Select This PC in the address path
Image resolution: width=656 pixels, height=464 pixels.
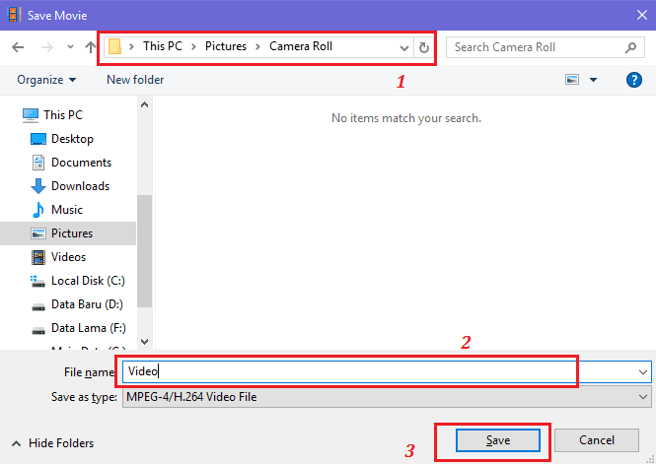pos(163,46)
